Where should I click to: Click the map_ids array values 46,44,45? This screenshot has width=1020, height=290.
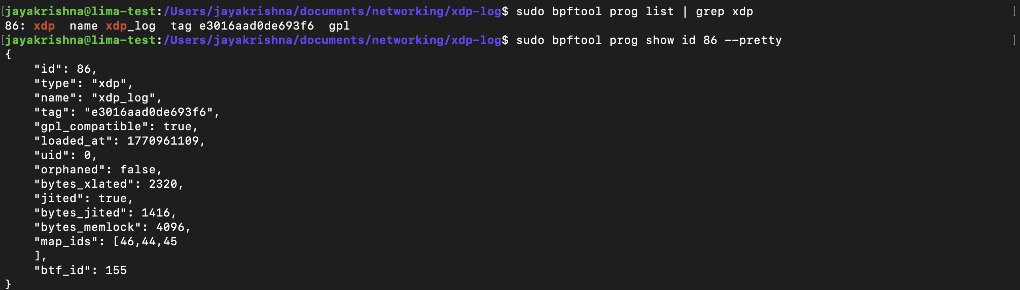(148, 242)
